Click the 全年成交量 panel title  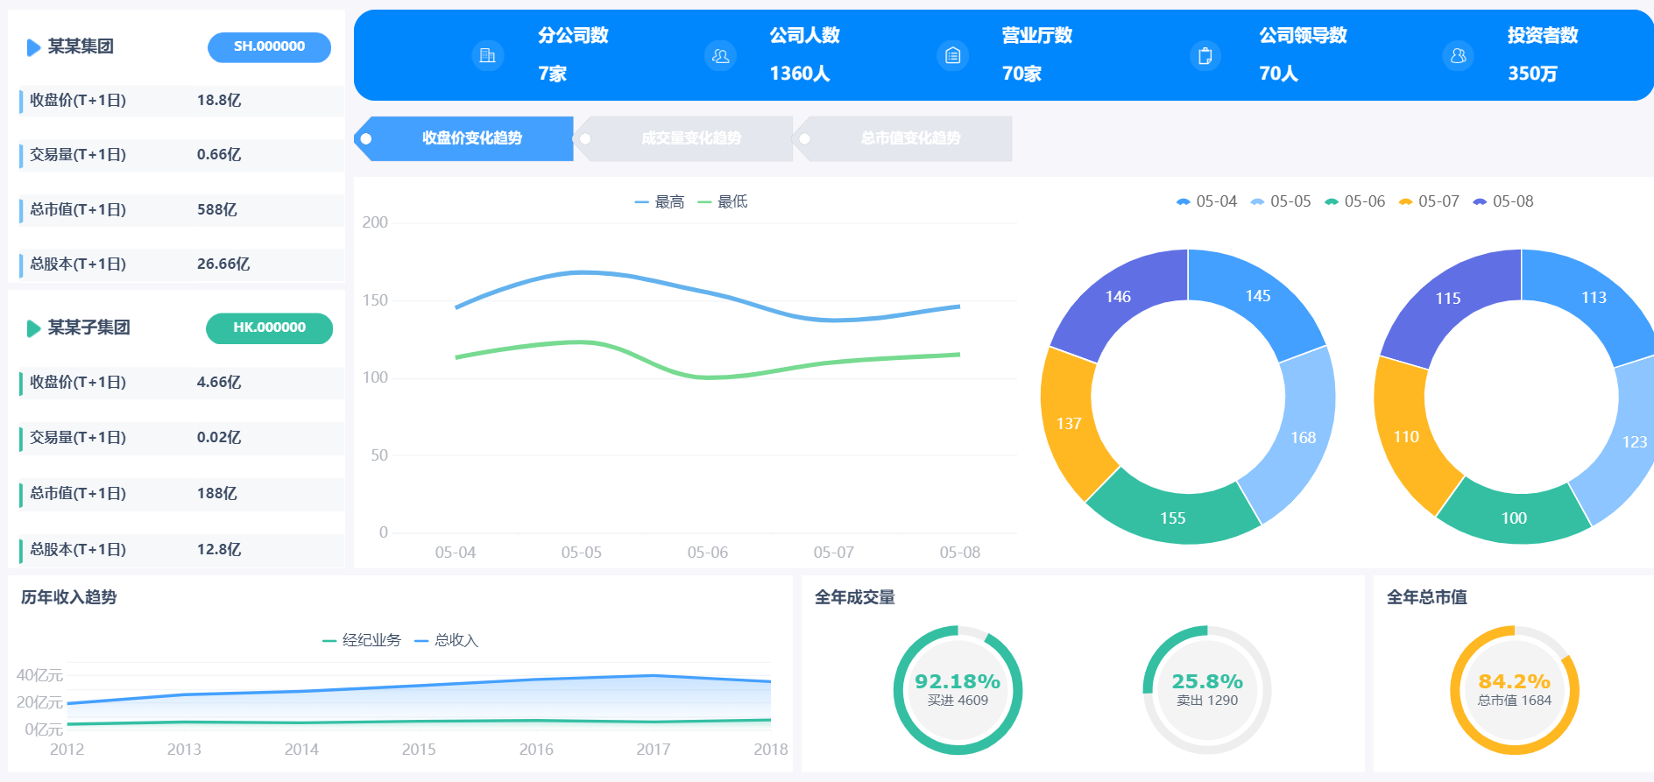pyautogui.click(x=855, y=597)
